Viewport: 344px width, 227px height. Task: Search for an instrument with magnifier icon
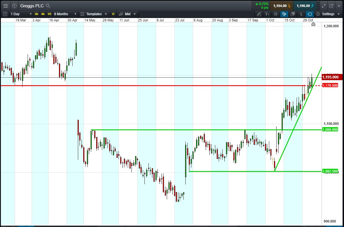click(48, 6)
